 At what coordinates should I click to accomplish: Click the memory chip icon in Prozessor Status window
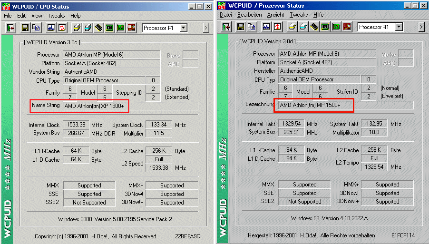tap(314, 27)
